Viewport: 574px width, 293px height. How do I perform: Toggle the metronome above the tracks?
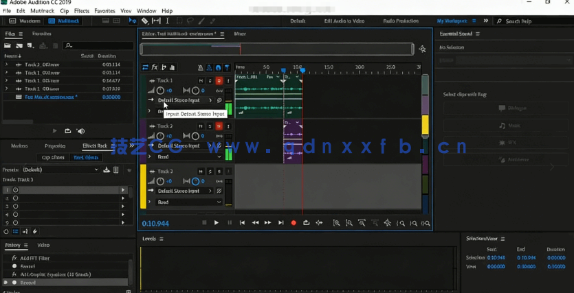[200, 68]
